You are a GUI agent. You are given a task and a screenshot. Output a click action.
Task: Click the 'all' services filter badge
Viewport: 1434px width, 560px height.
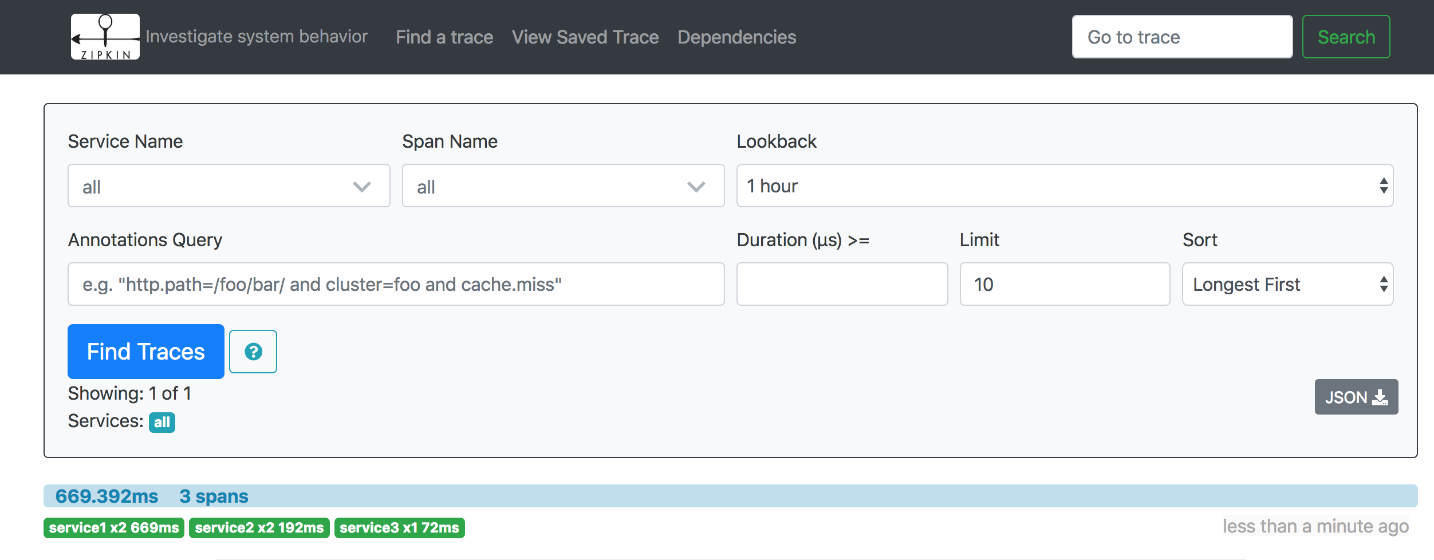[x=162, y=423]
